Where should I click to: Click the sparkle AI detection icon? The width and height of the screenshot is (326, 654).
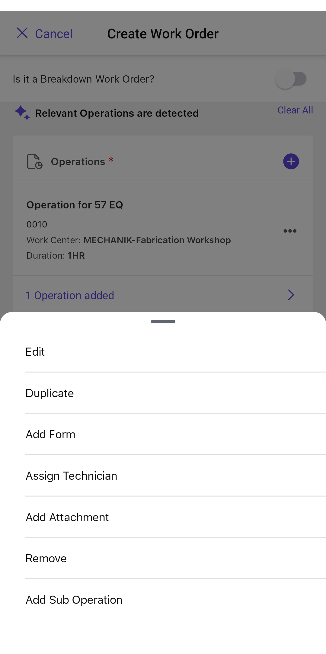[x=22, y=113]
